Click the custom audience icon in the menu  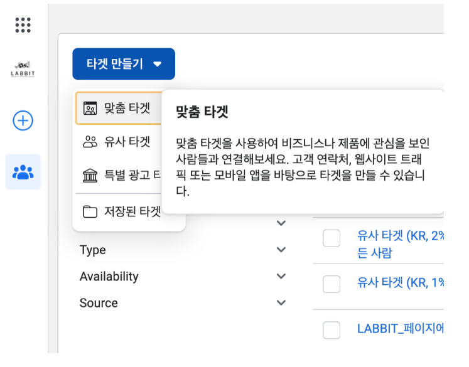tap(90, 109)
